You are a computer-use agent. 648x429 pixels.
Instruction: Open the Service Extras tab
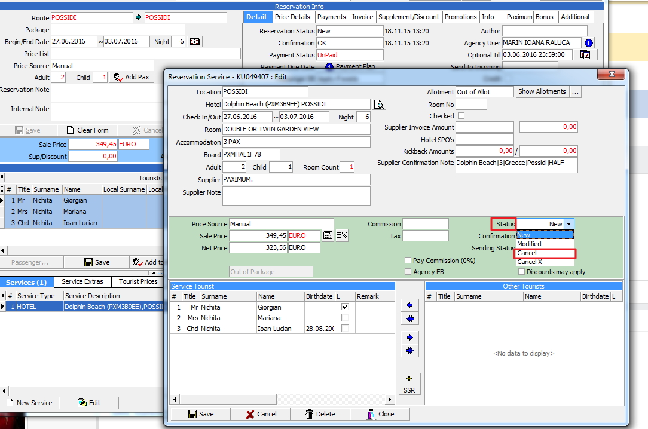click(82, 282)
